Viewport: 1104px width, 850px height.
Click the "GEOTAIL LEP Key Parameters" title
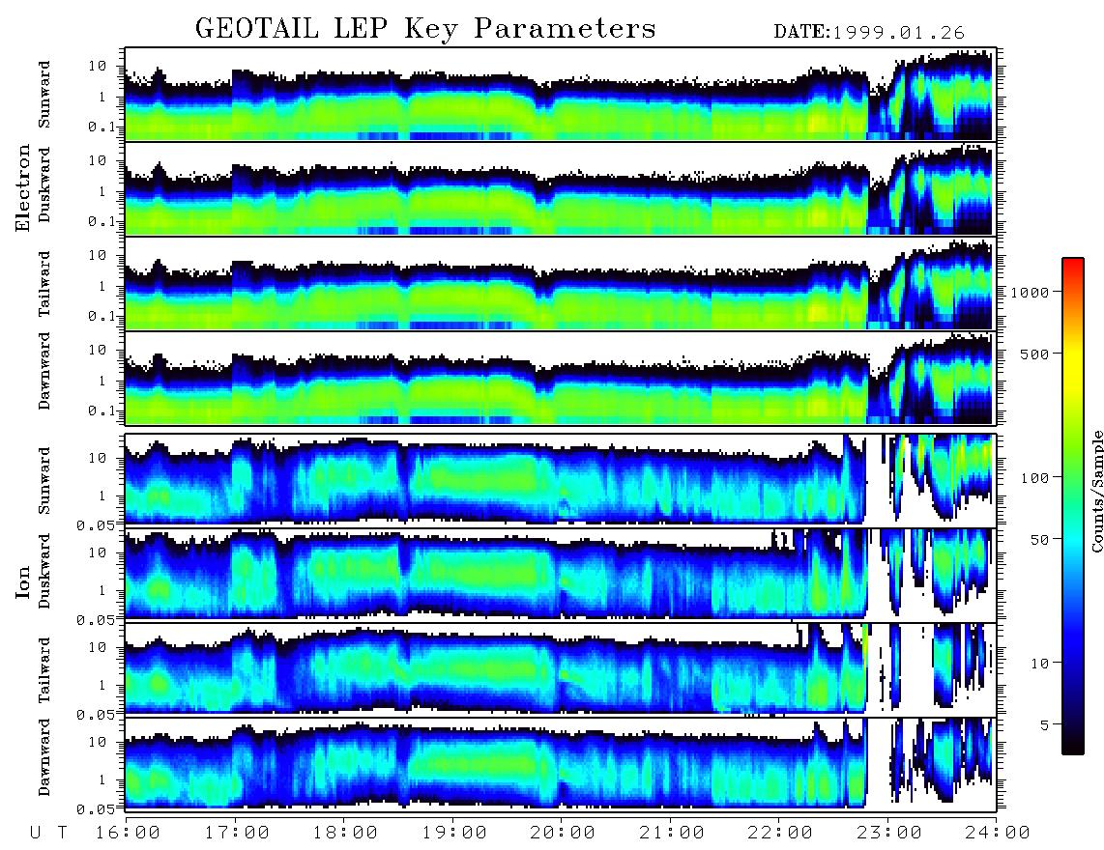pos(425,29)
